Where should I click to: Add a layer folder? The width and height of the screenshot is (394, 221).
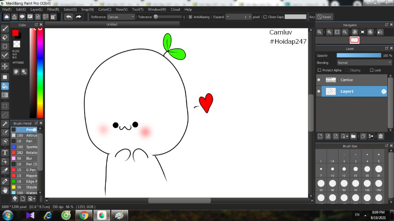[x=353, y=136]
